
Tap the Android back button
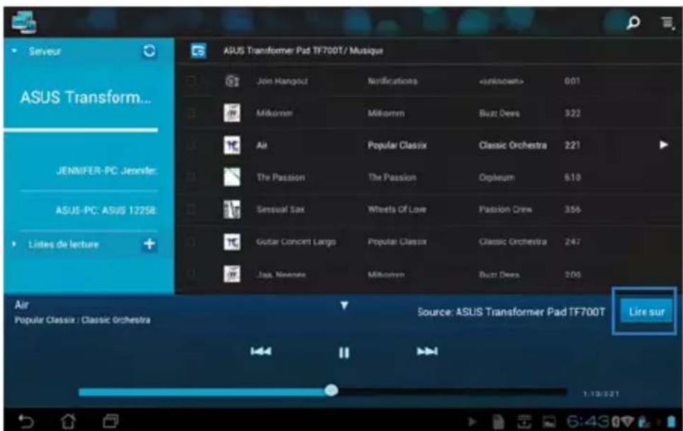(26, 421)
